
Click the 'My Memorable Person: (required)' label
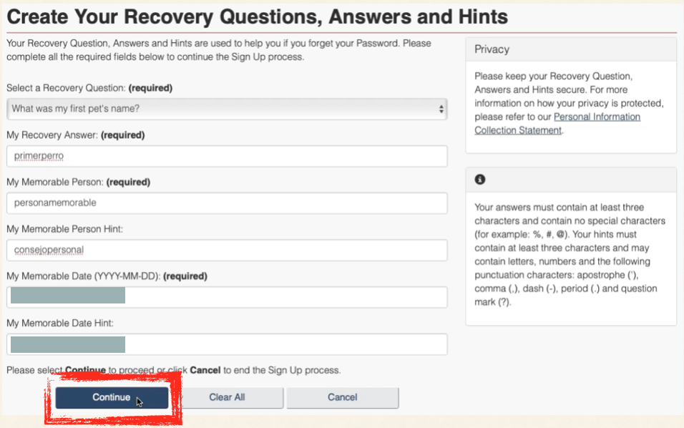pyautogui.click(x=82, y=182)
